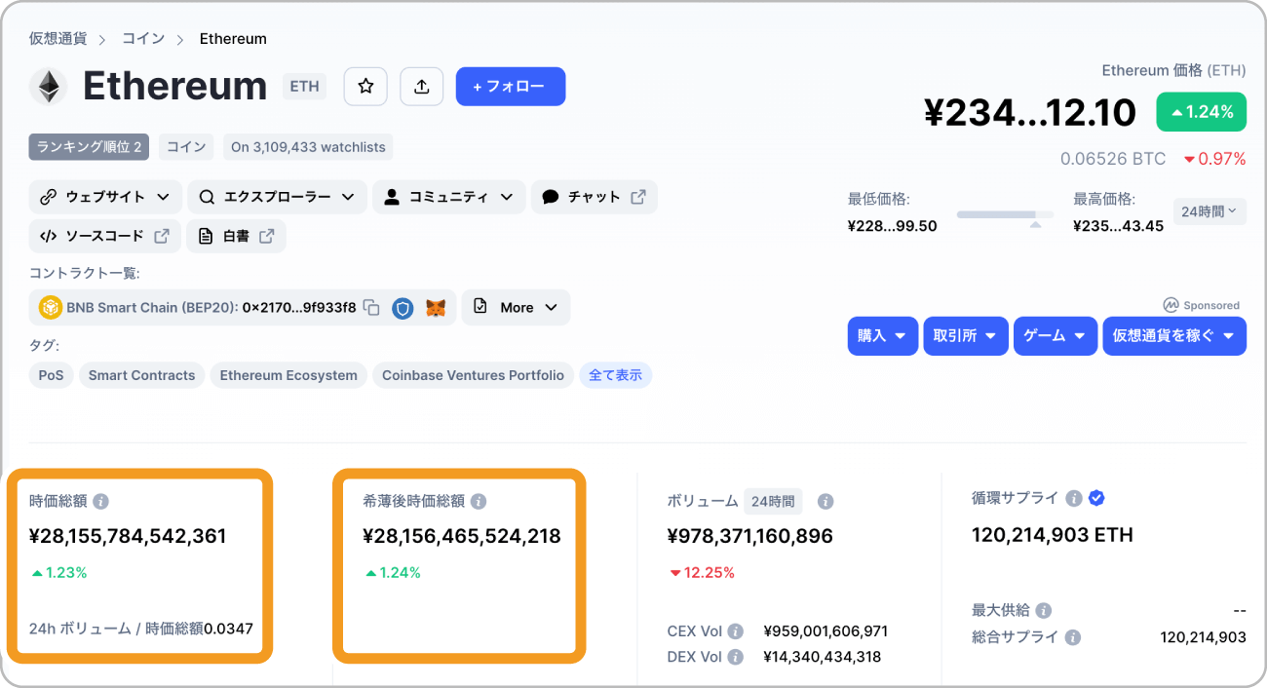This screenshot has width=1267, height=688.
Task: Click the BNB Smart Chain logo icon
Action: (x=50, y=308)
